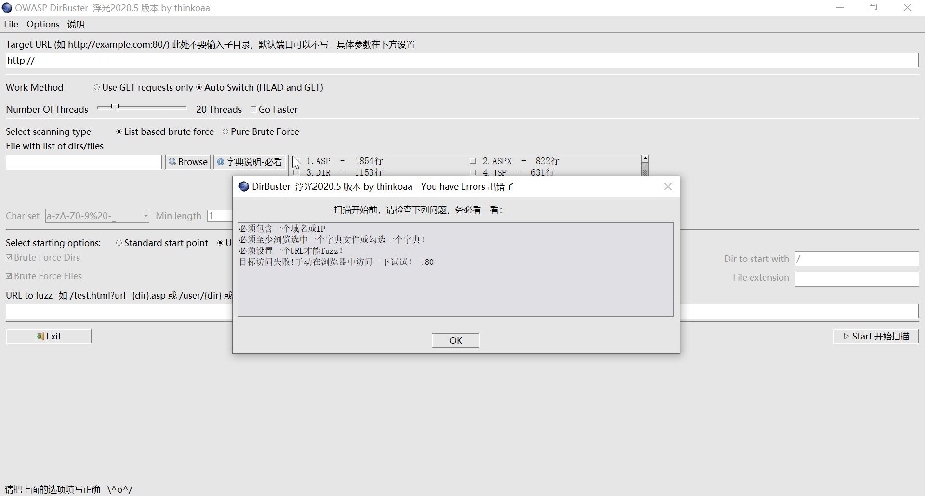Click the DirBuster app icon in title bar
This screenshot has height=496, width=925.
(7, 8)
